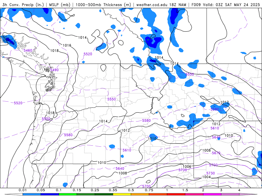The width and height of the screenshot is (262, 196).
Task: Click the 5640 label next to 1010
Action: (x=216, y=137)
